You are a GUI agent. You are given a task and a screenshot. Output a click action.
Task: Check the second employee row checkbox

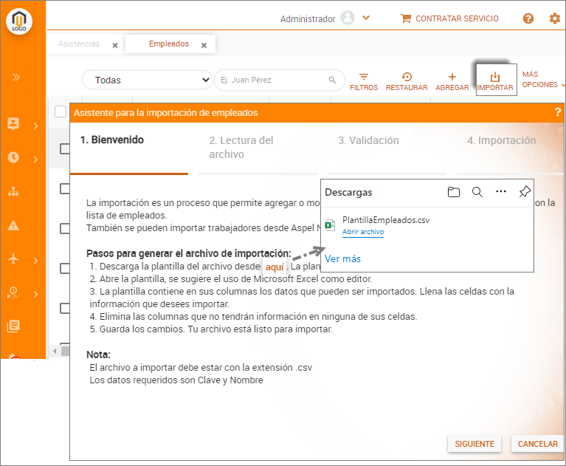pyautogui.click(x=64, y=189)
